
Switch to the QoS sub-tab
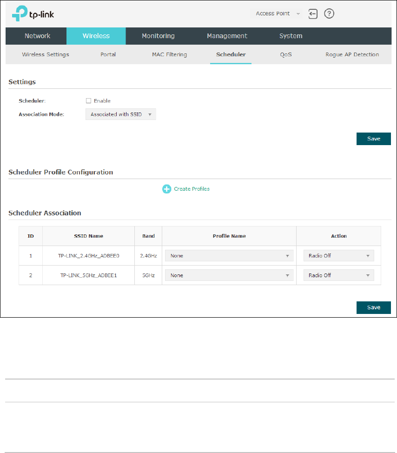pos(286,54)
